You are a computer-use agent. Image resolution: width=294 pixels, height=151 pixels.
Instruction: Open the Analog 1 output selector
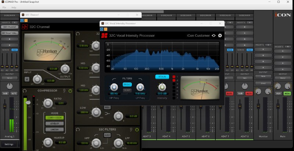point(10,78)
